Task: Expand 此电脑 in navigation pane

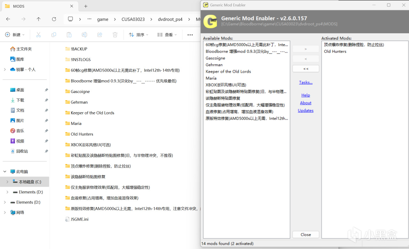Action: tap(5, 172)
